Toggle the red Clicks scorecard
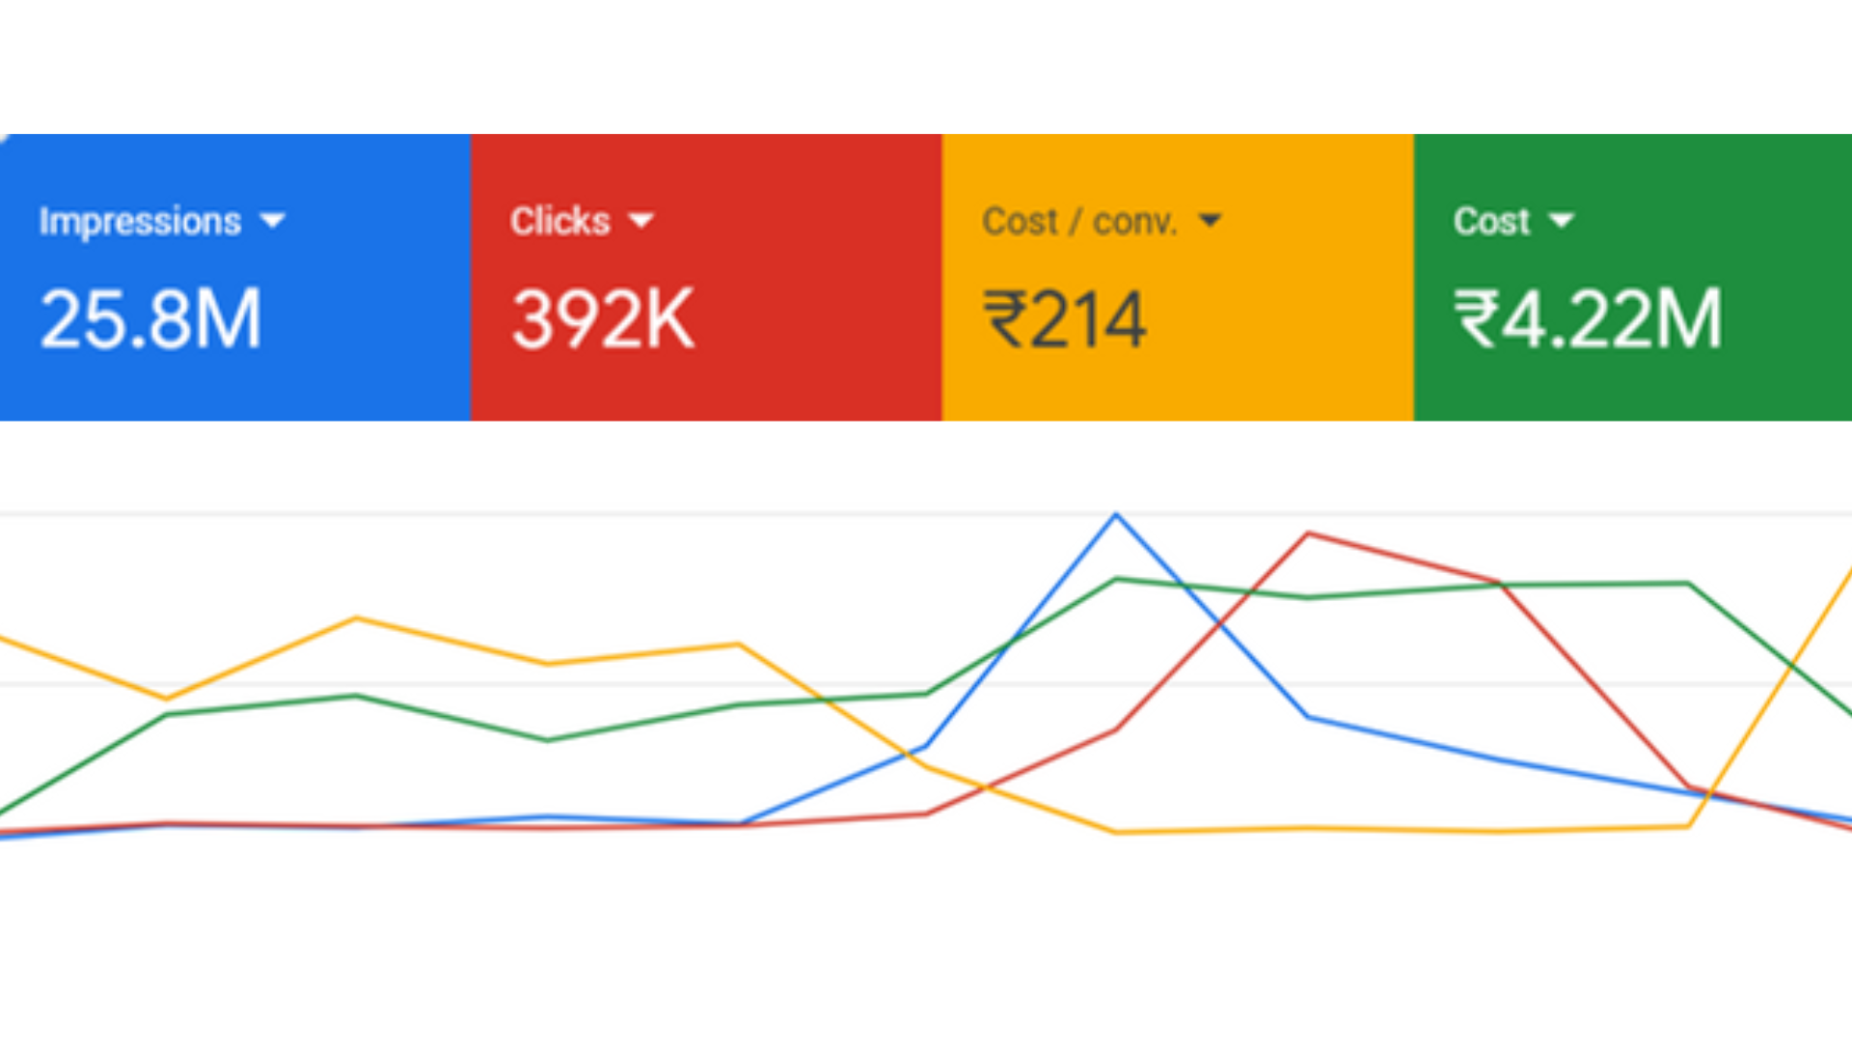 pyautogui.click(x=706, y=278)
